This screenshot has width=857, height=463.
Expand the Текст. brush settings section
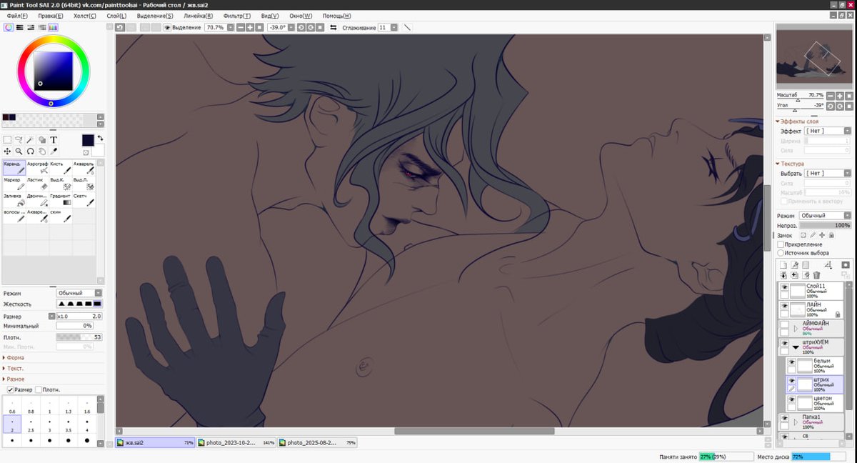13,368
